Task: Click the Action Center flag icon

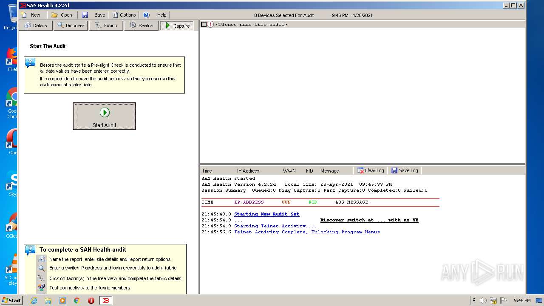Action: (504, 300)
